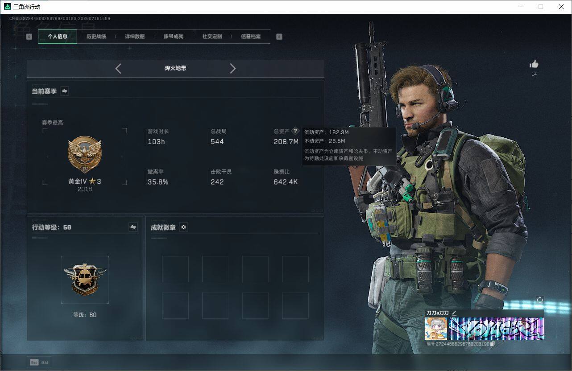Click the level 60 helicopter badge

click(x=85, y=280)
